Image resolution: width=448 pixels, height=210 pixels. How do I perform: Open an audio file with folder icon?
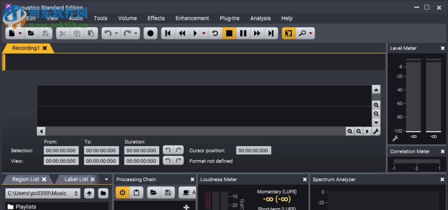(31, 34)
